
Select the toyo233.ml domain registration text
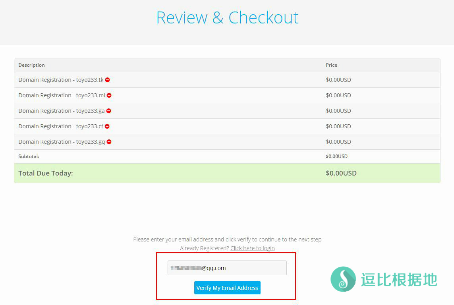[61, 95]
